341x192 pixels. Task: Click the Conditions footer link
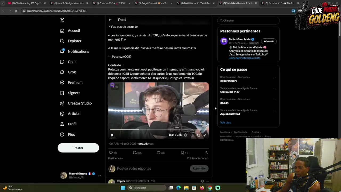click(225, 132)
